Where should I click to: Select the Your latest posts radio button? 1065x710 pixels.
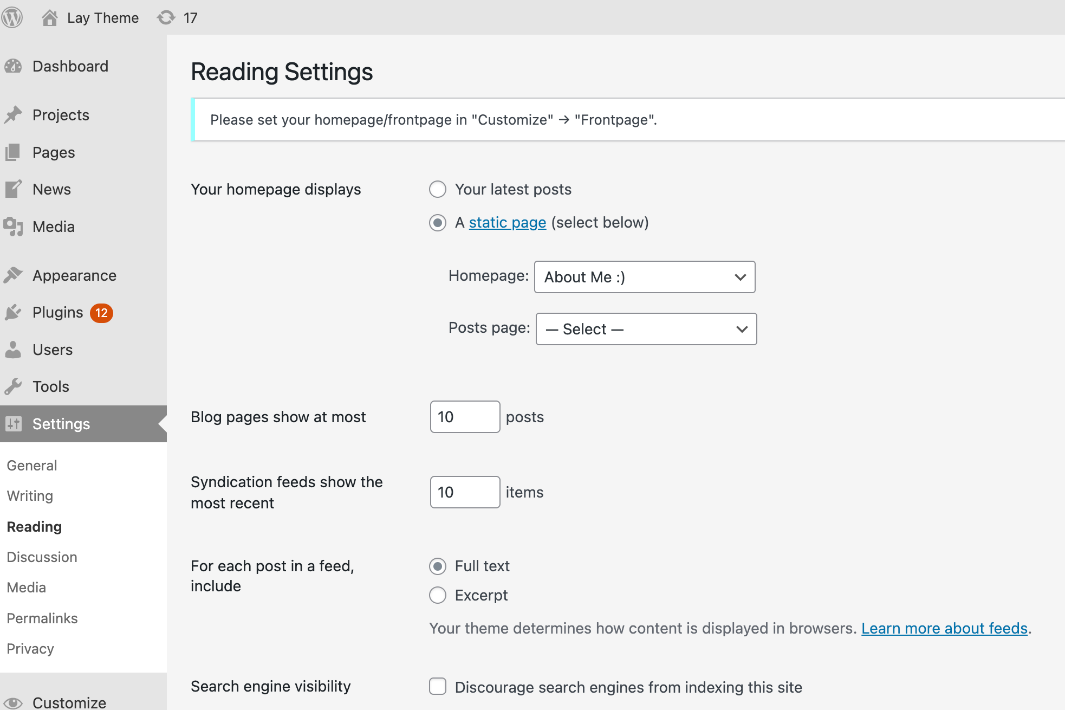click(x=438, y=189)
